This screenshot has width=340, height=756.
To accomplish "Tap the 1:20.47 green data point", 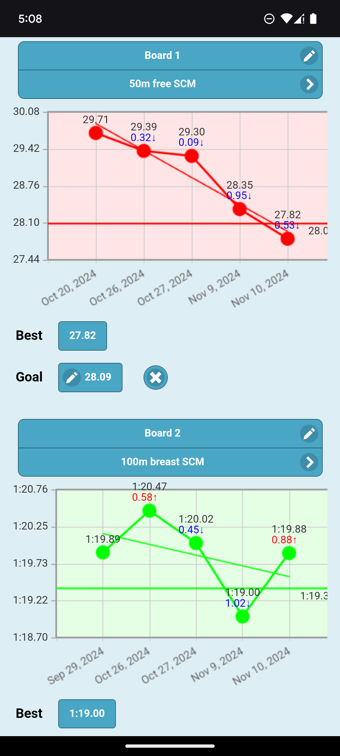I will pyautogui.click(x=150, y=511).
